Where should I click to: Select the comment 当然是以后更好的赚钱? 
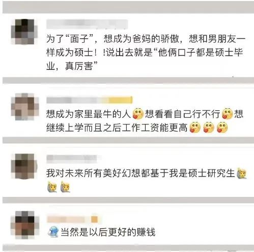click(108, 232)
